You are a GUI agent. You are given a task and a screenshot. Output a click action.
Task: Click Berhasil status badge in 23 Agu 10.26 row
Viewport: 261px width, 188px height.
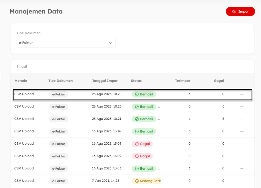click(x=144, y=107)
